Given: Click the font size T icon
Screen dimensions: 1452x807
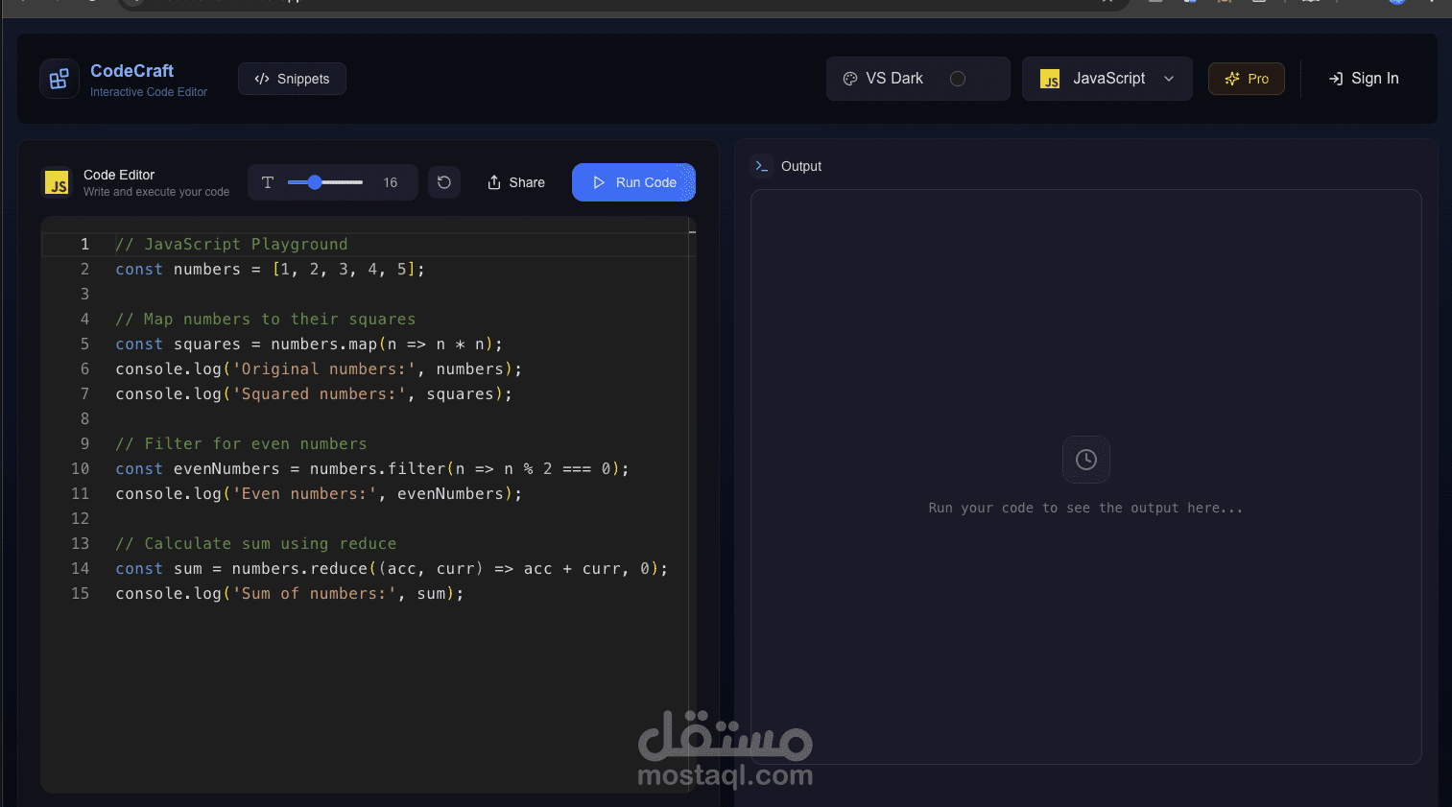Looking at the screenshot, I should tap(268, 181).
